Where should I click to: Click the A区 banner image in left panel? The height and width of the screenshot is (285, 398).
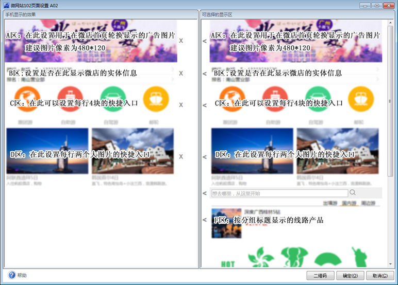[91, 41]
